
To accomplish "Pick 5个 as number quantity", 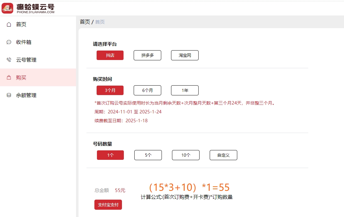I will coord(148,155).
